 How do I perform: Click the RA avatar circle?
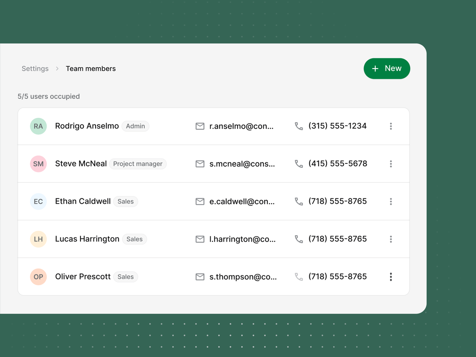tap(38, 126)
